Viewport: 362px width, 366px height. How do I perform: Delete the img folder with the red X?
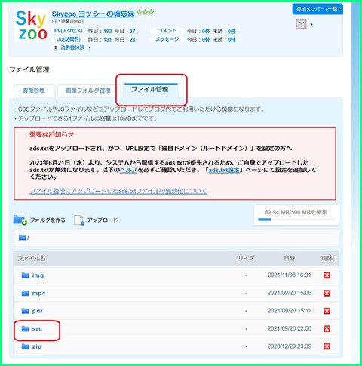tap(327, 275)
